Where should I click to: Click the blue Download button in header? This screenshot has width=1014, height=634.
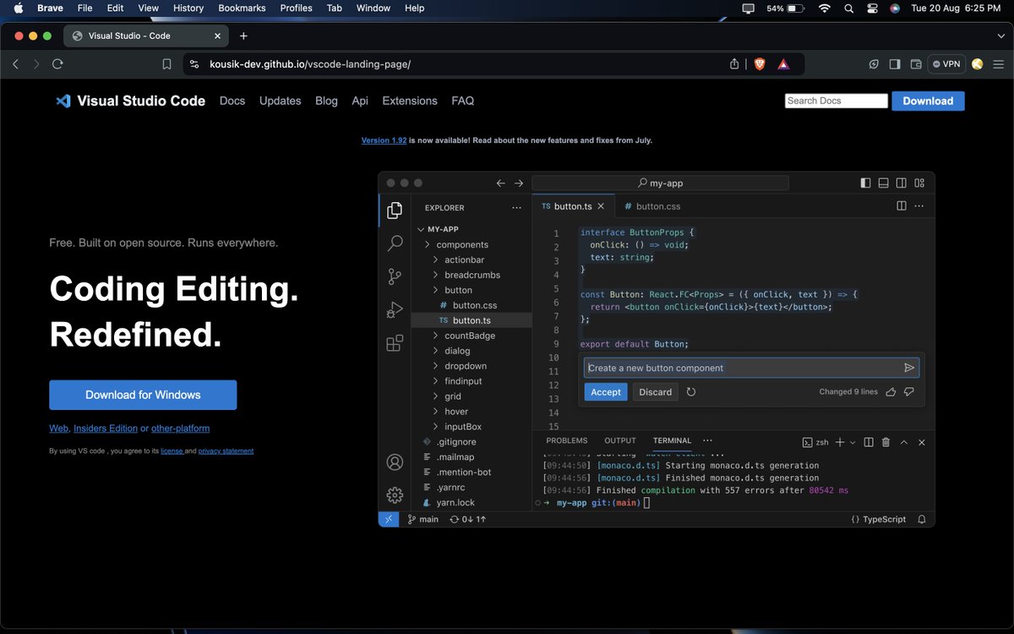(928, 101)
